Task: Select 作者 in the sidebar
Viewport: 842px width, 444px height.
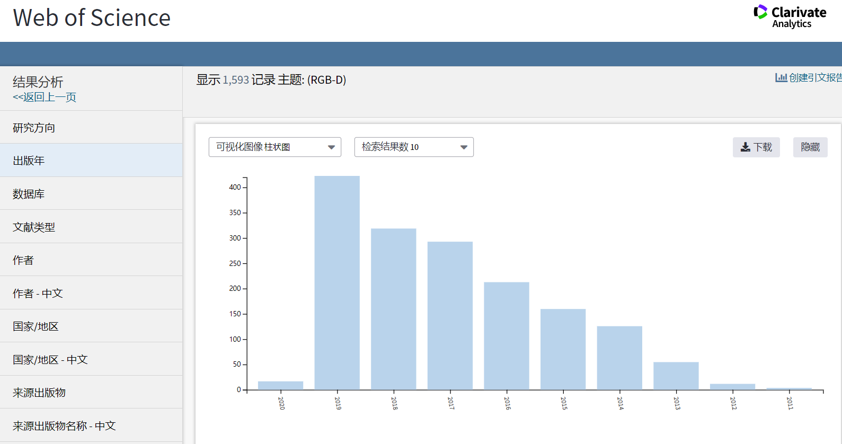Action: pyautogui.click(x=91, y=260)
